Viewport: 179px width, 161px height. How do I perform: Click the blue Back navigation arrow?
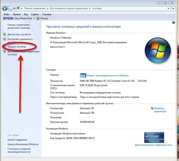click(5, 8)
